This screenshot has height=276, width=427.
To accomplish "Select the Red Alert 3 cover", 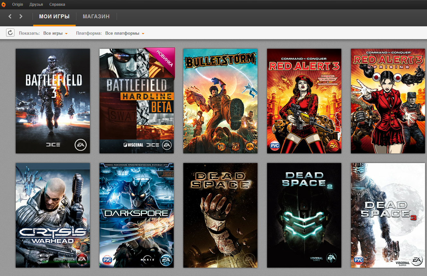I will [x=304, y=101].
